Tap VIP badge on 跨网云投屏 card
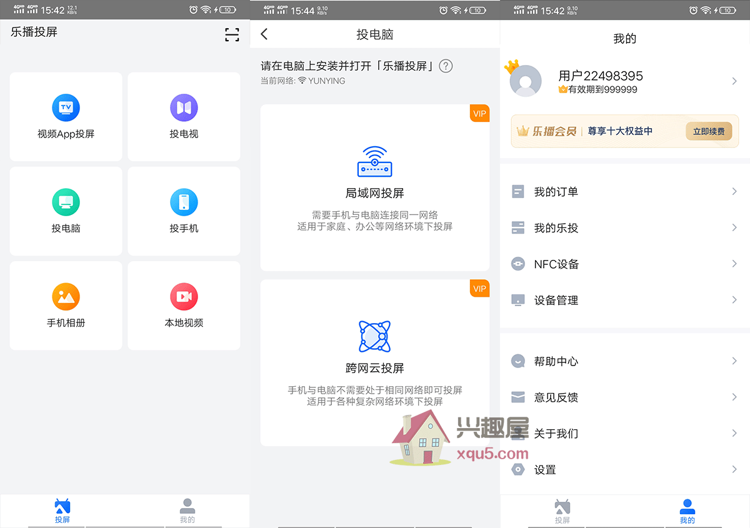 [479, 289]
